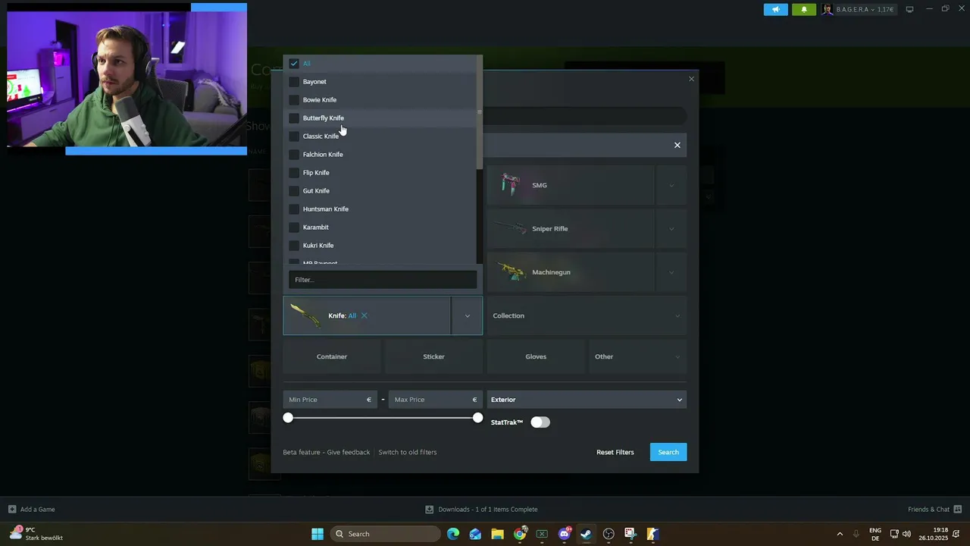Tick the Classic Knife checkbox

click(x=294, y=136)
